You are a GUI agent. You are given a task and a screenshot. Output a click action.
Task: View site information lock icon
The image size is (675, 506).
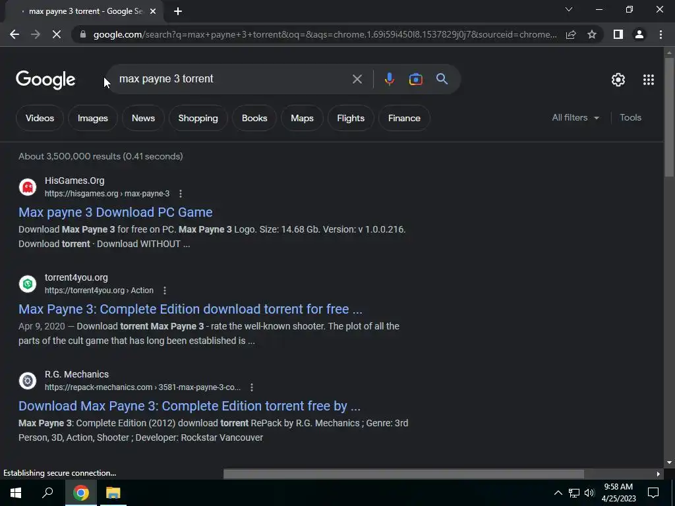click(83, 34)
